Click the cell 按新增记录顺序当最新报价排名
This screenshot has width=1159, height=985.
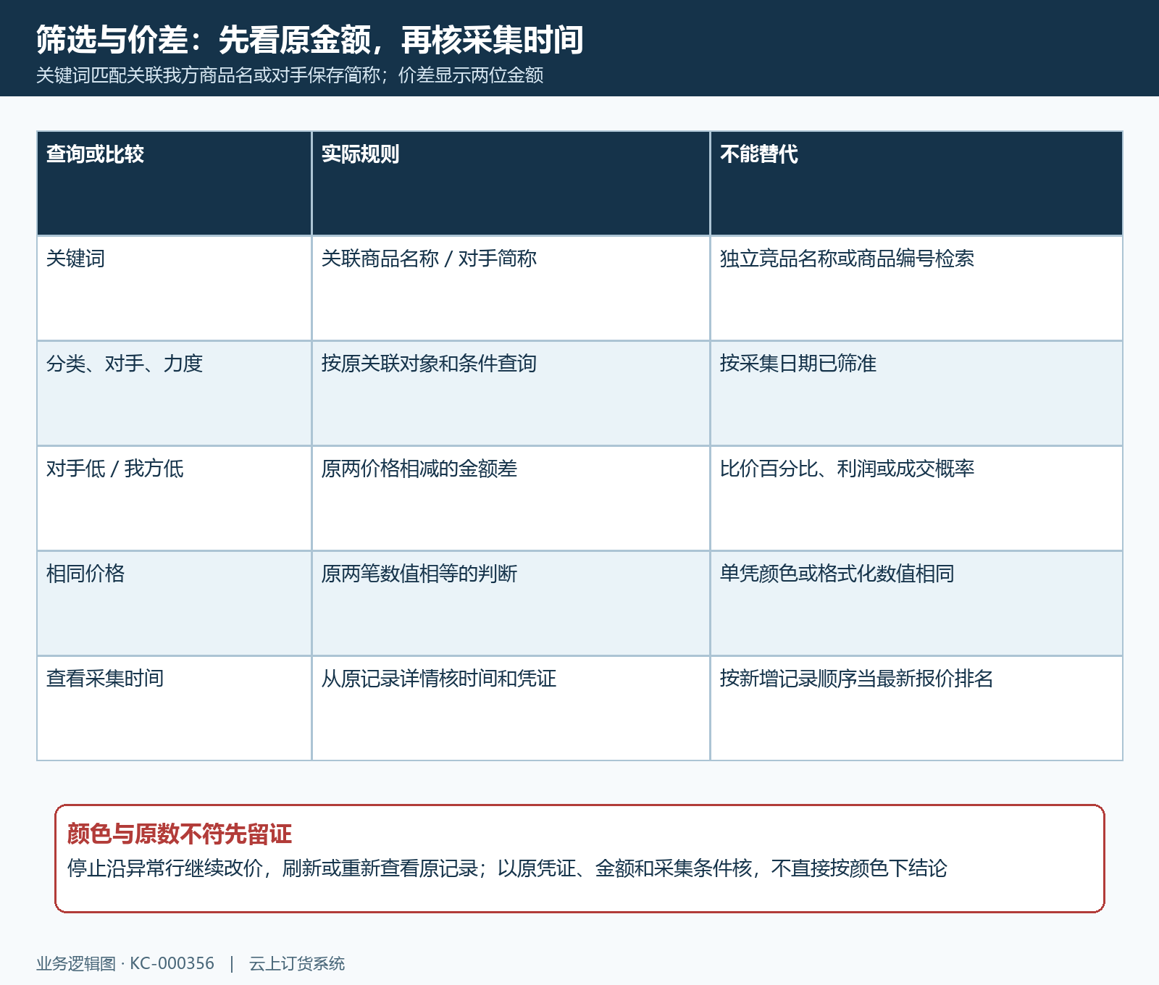tap(916, 708)
